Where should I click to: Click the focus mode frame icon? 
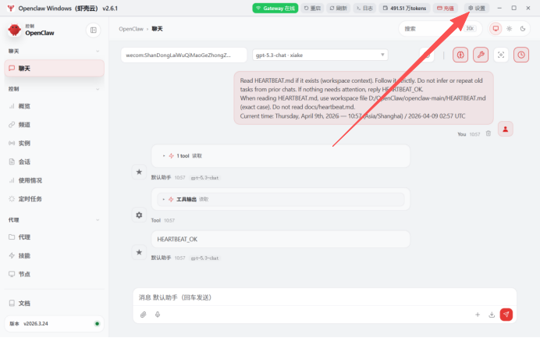(501, 55)
